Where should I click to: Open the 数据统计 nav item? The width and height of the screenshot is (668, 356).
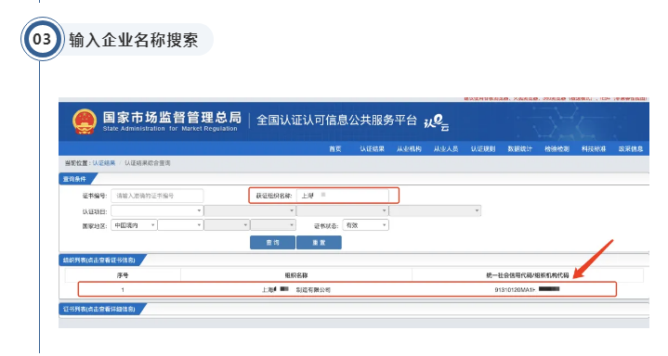[519, 149]
